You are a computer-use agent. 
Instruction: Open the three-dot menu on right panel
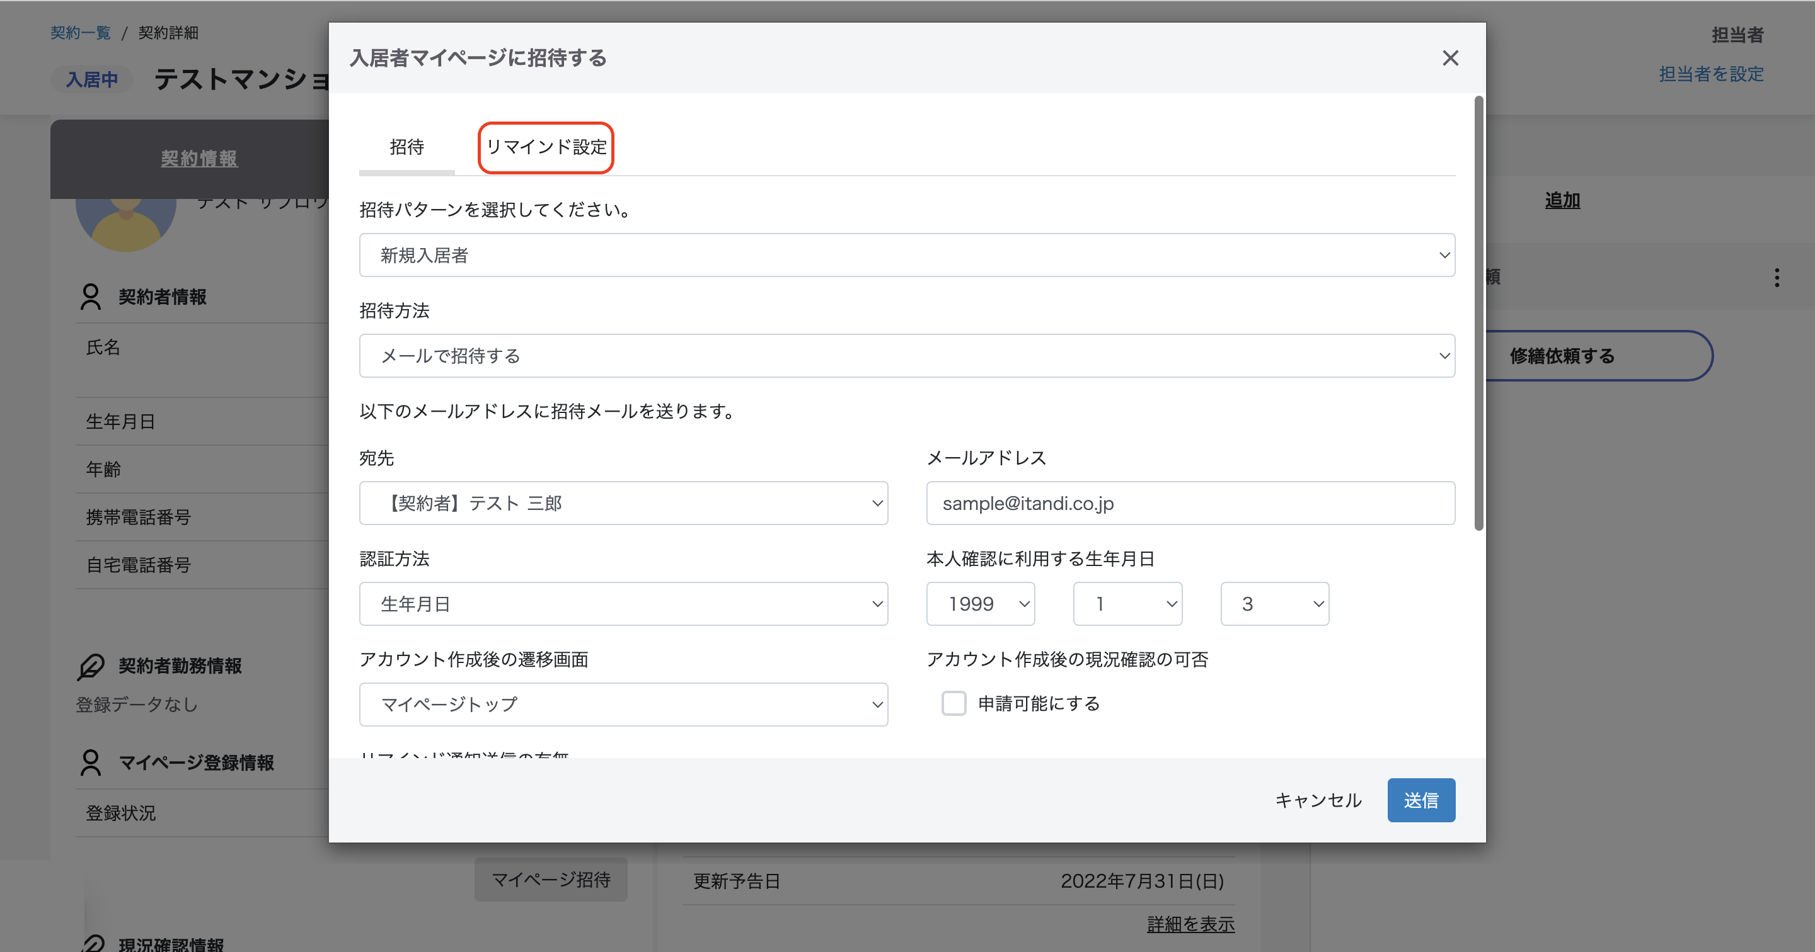pyautogui.click(x=1777, y=278)
